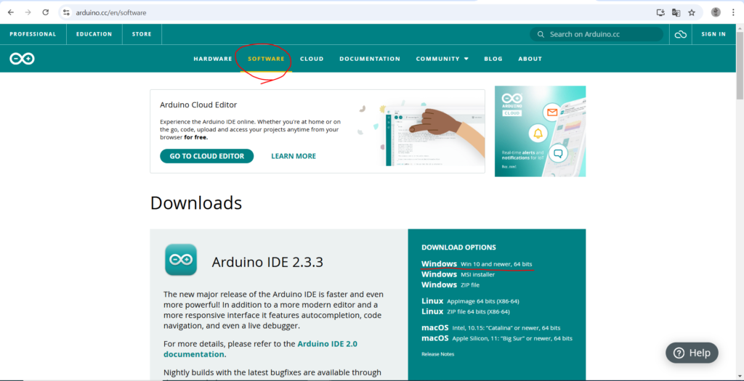Click the Cloud Editor illustration image

coord(421,133)
